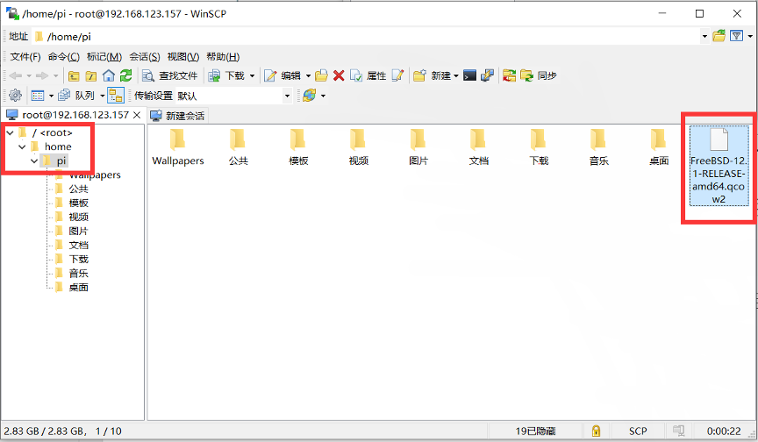Image resolution: width=758 pixels, height=442 pixels.
Task: Click the Compare directories icon
Action: [x=509, y=75]
